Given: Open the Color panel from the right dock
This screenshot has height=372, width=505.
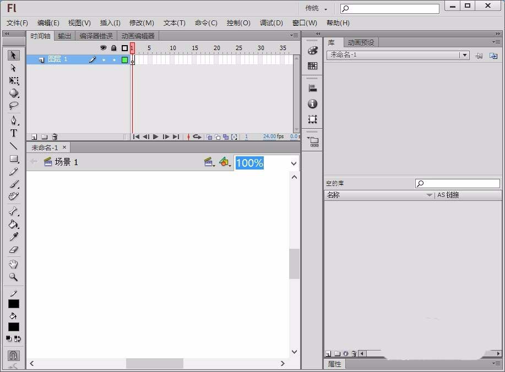Looking at the screenshot, I should click(312, 50).
